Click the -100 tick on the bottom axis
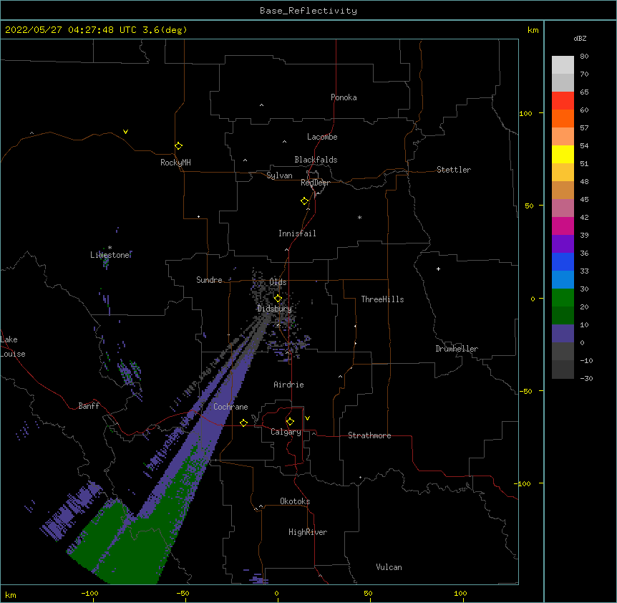This screenshot has height=603, width=617. coord(89,593)
